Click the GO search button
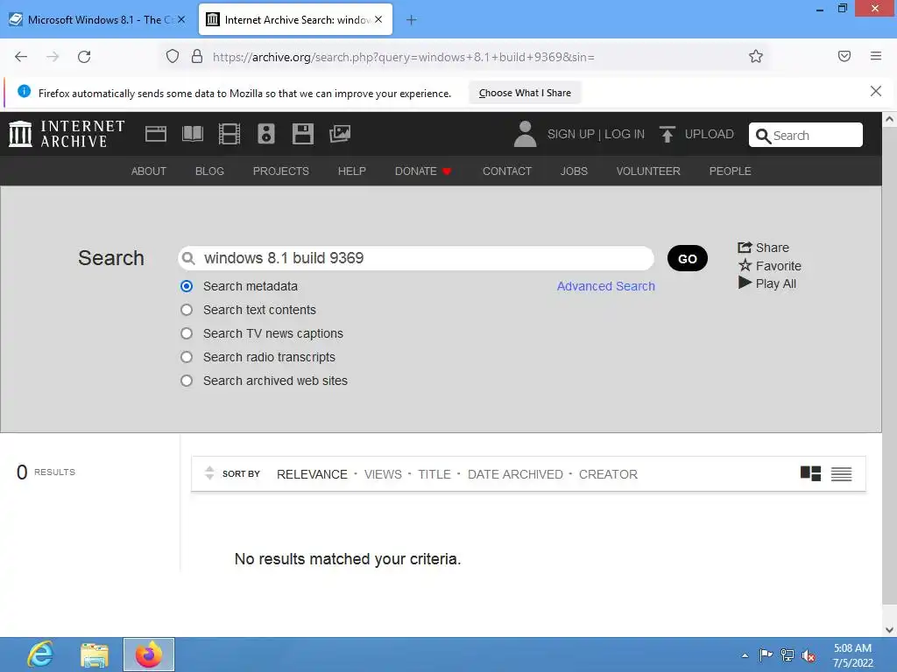The image size is (897, 672). pyautogui.click(x=687, y=258)
